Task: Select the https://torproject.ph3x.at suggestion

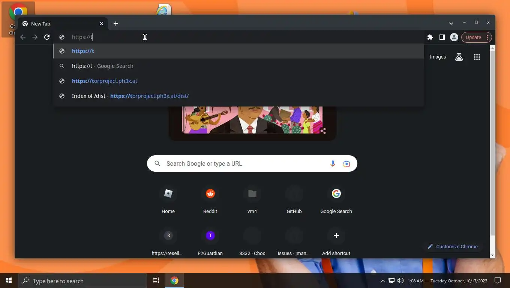Action: (238, 81)
